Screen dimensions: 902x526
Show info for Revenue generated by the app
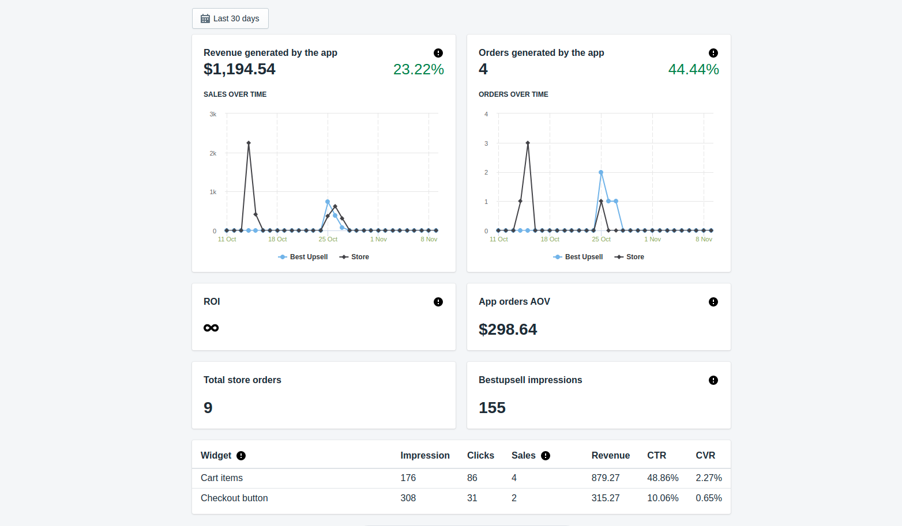[x=438, y=53]
